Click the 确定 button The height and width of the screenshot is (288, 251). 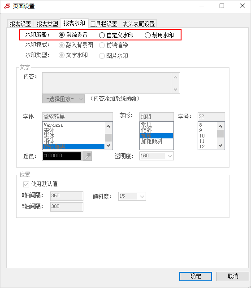(195, 276)
